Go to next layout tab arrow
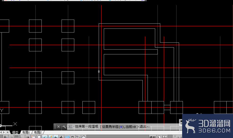The height and width of the screenshot is (138, 233). 4,132
